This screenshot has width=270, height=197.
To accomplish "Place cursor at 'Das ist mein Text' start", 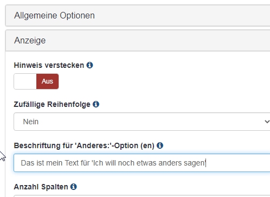I will coord(21,163).
